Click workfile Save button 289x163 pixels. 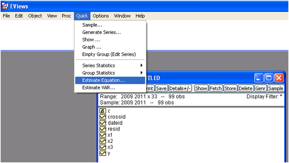(161, 88)
